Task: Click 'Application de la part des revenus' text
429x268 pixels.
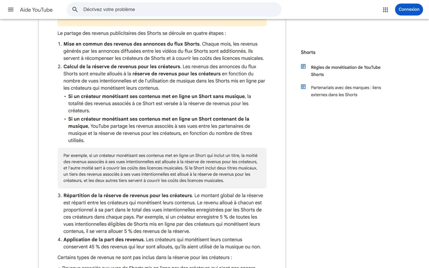Action: tap(103, 240)
